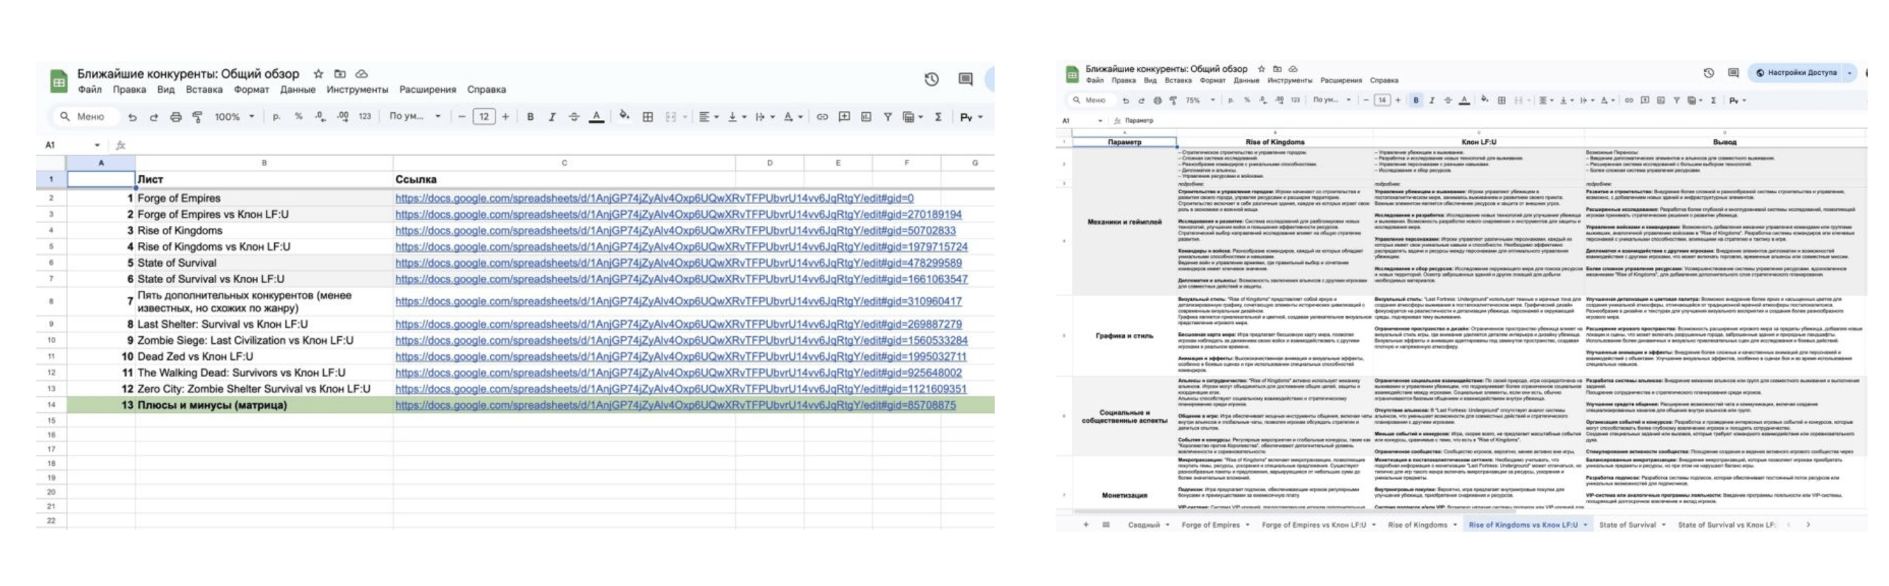The width and height of the screenshot is (1889, 586).
Task: Open borders tool in the comparison spreadsheet
Action: tap(1501, 100)
